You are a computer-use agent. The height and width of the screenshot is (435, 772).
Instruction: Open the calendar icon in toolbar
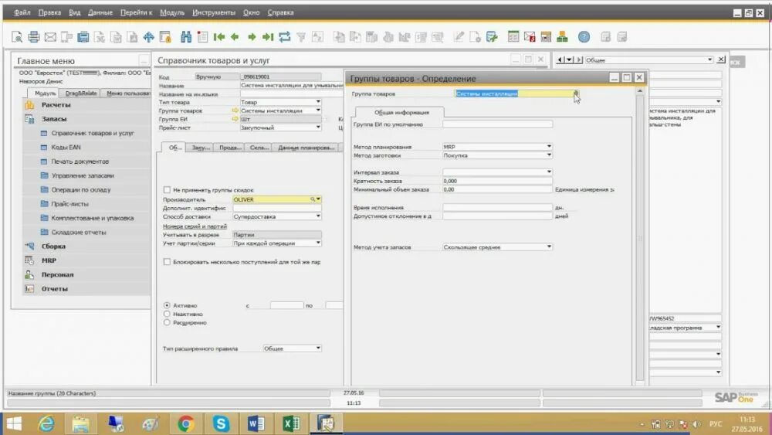click(x=546, y=37)
